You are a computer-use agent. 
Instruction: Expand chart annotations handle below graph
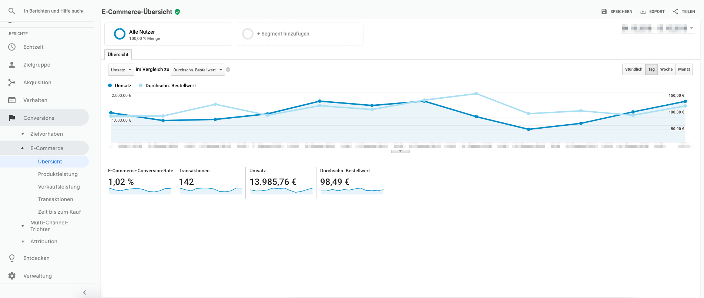400,151
